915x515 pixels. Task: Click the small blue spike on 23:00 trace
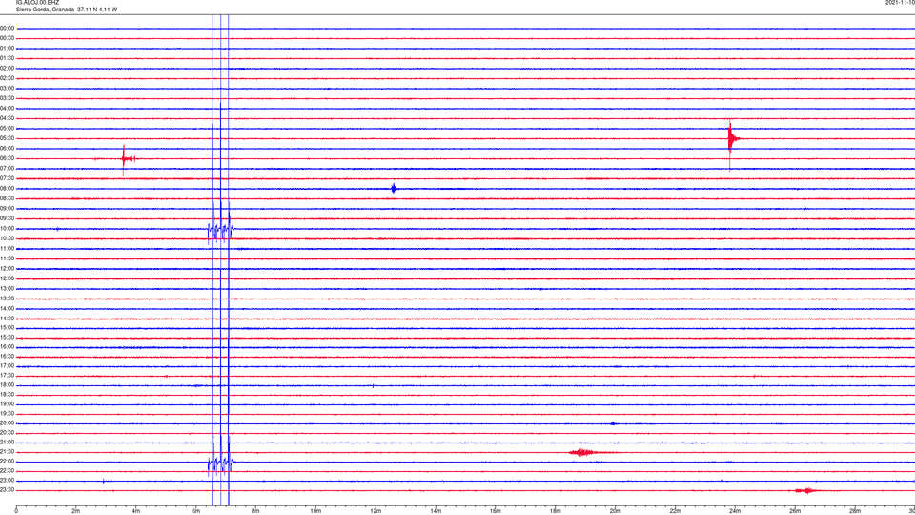click(104, 481)
